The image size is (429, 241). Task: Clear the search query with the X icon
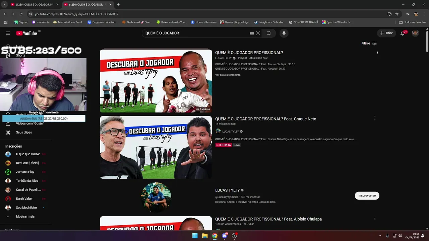click(x=258, y=33)
